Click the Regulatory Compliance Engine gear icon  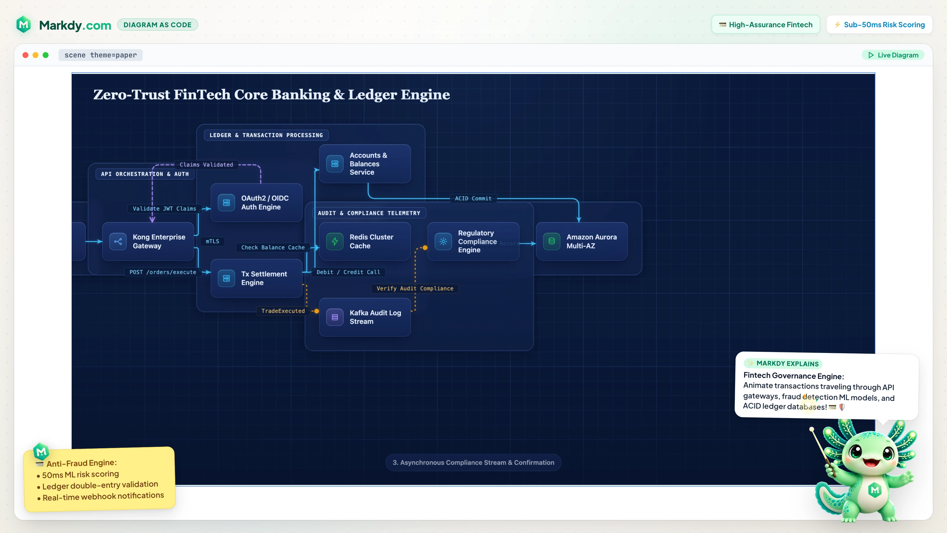pyautogui.click(x=443, y=241)
